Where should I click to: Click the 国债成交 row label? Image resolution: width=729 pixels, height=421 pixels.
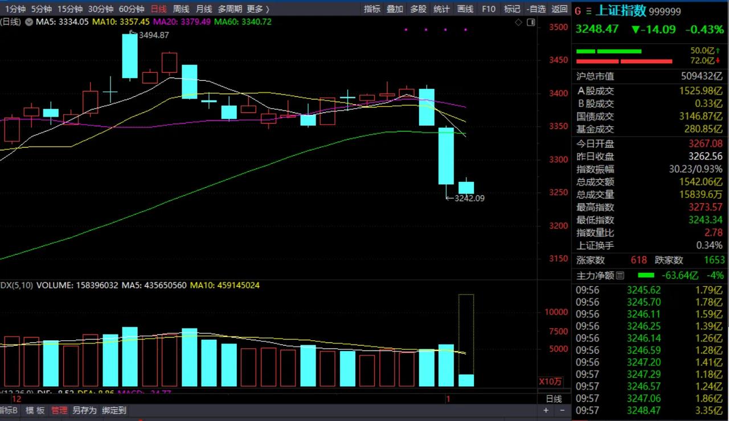pyautogui.click(x=595, y=116)
